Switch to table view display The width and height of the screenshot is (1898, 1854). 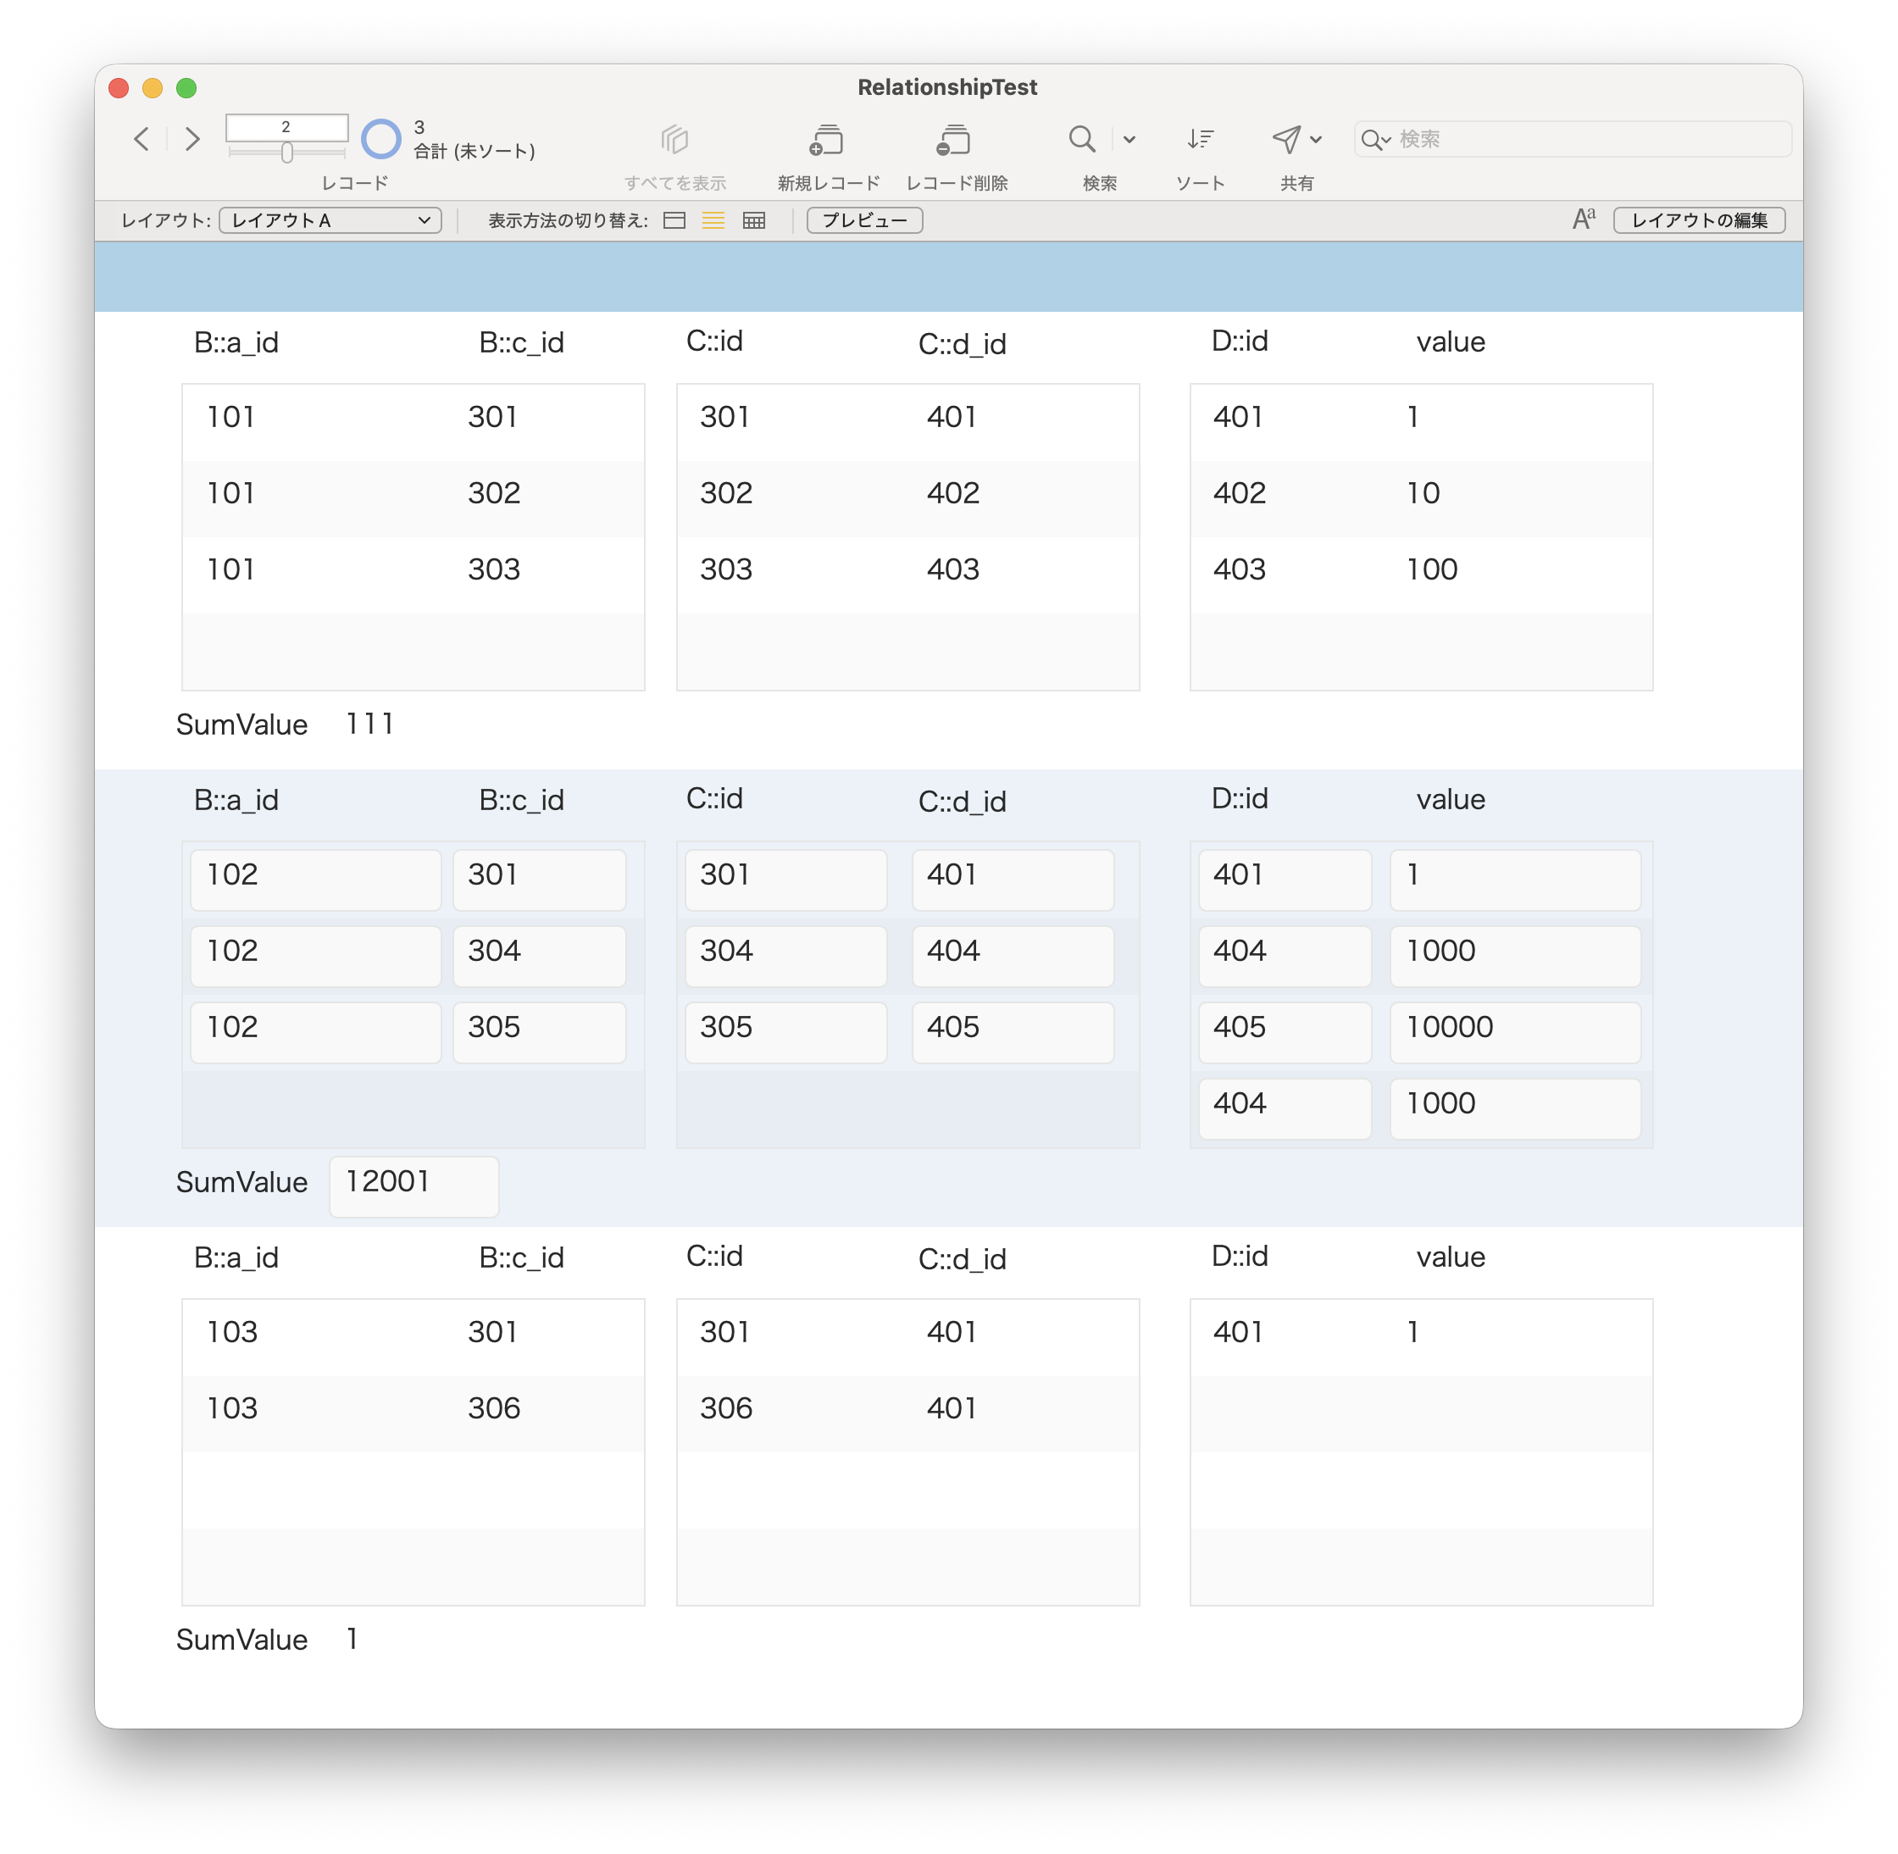(x=754, y=220)
